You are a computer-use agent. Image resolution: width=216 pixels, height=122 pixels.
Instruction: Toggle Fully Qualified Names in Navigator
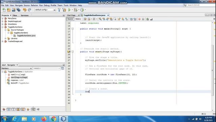coord(28,109)
